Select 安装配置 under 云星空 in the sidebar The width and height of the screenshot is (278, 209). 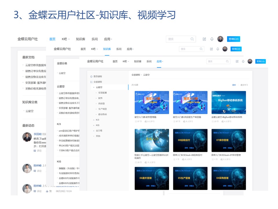click(103, 93)
